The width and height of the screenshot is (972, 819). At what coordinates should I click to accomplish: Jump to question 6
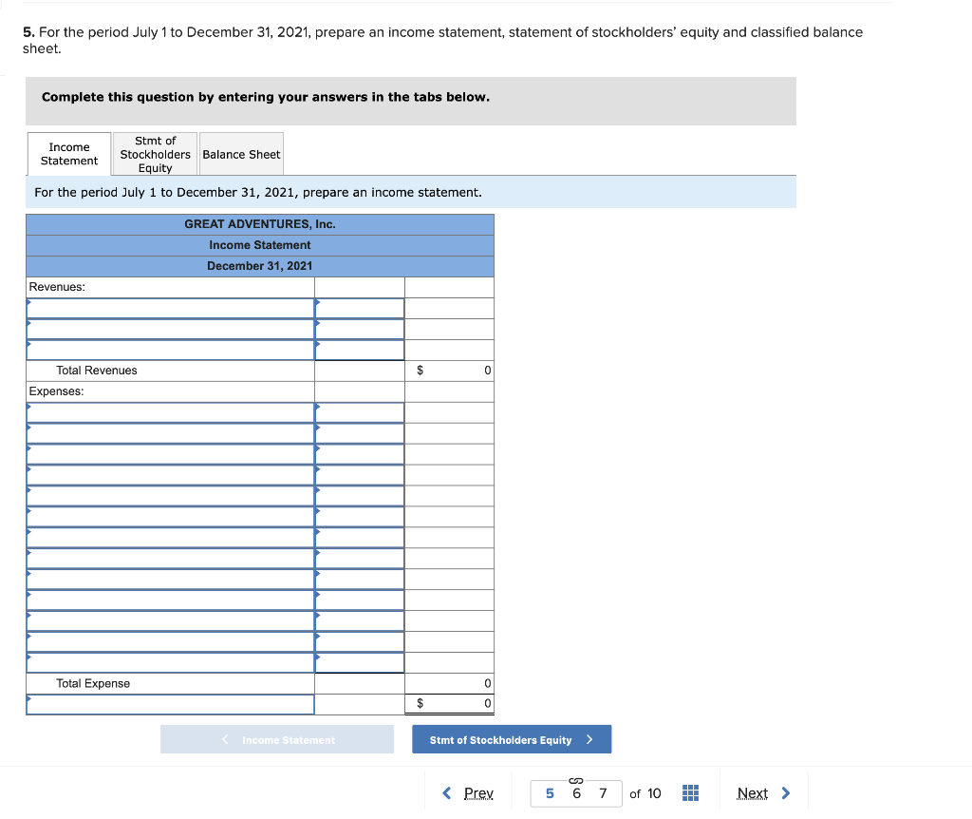[576, 793]
